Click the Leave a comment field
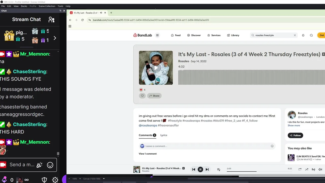 click(207, 146)
